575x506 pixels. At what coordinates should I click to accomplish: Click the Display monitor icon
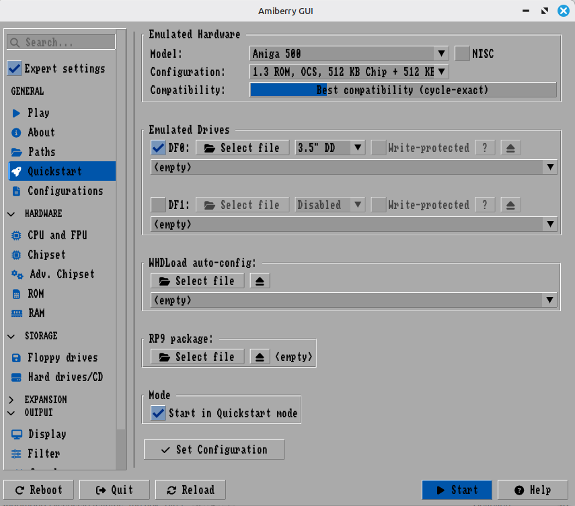[17, 434]
